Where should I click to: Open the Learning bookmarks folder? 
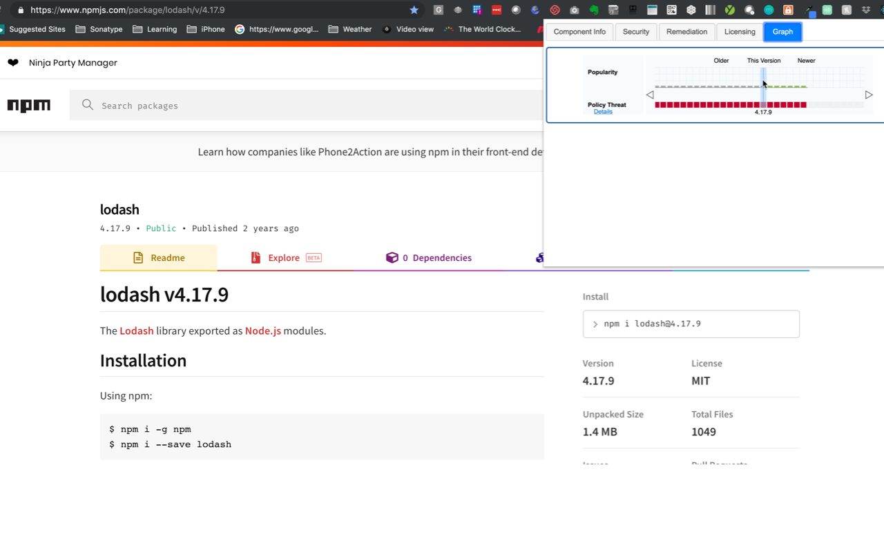155,29
